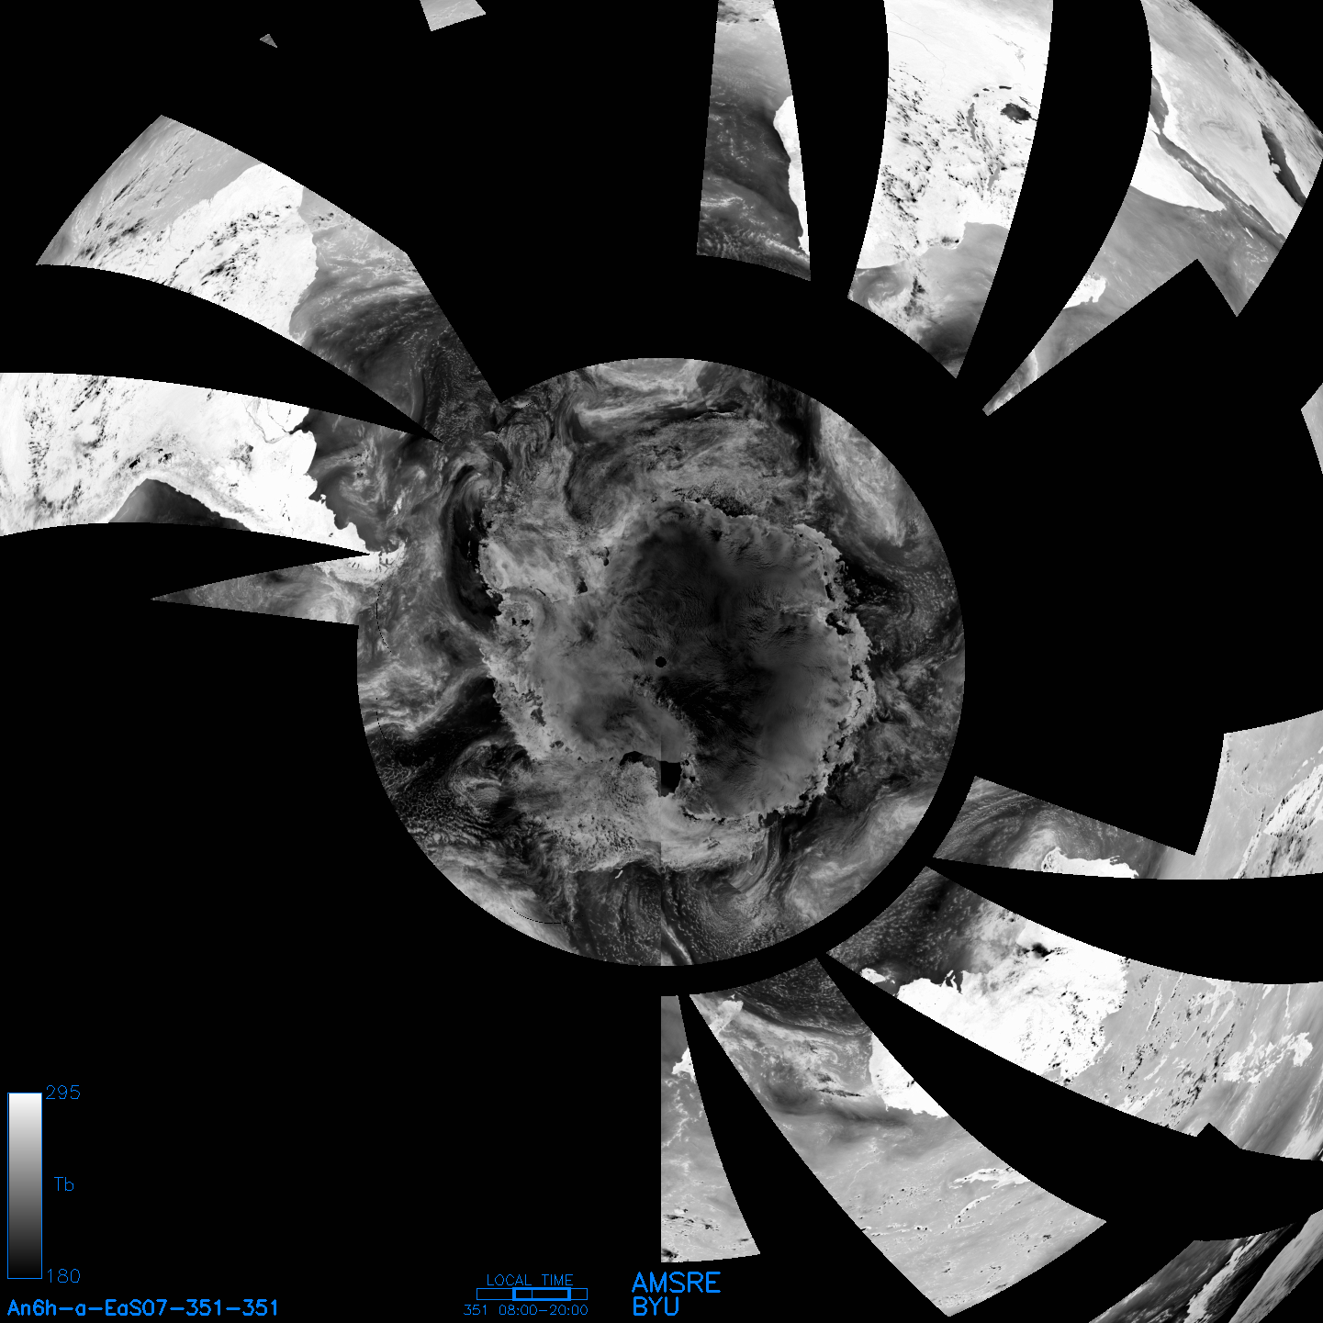Click the 295 maximum scale value
The height and width of the screenshot is (1323, 1323).
pos(62,1093)
